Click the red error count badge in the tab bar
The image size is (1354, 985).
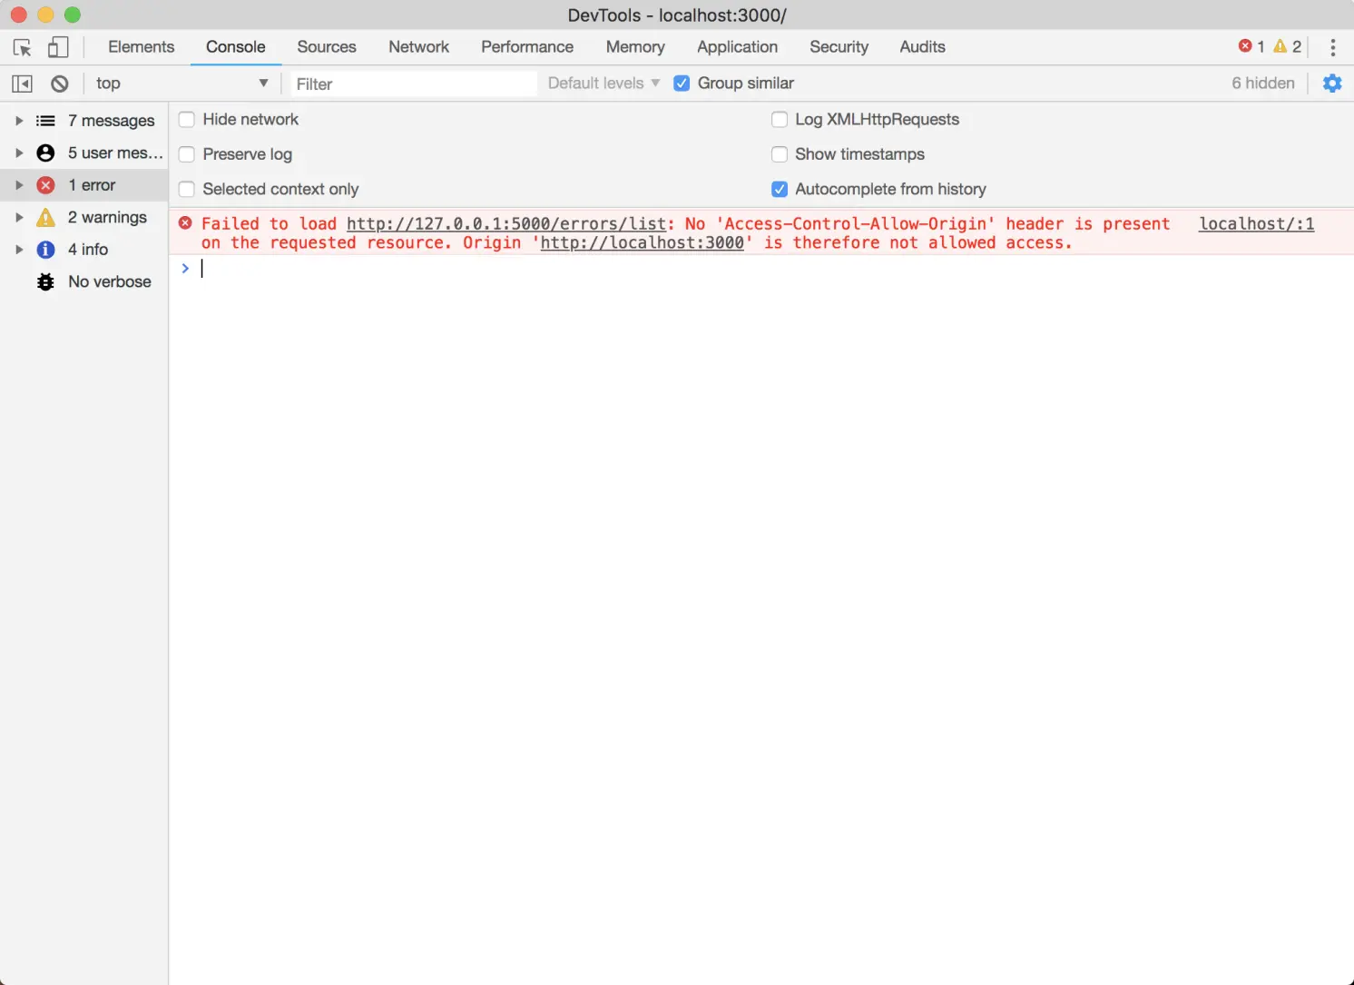click(x=1251, y=46)
